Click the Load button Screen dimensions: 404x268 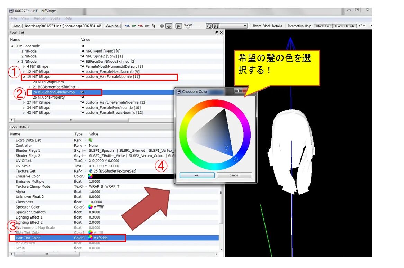[x=17, y=26]
